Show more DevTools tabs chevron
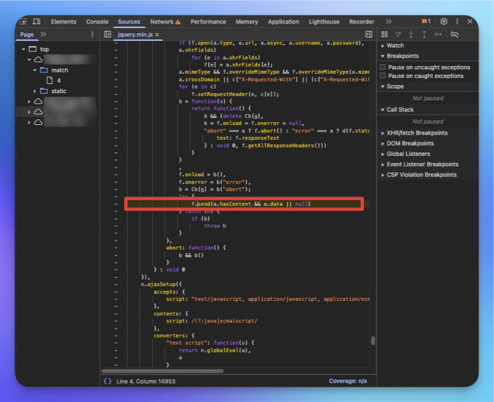 (388, 21)
